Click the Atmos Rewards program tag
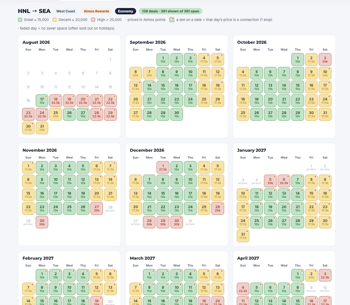 coord(97,11)
